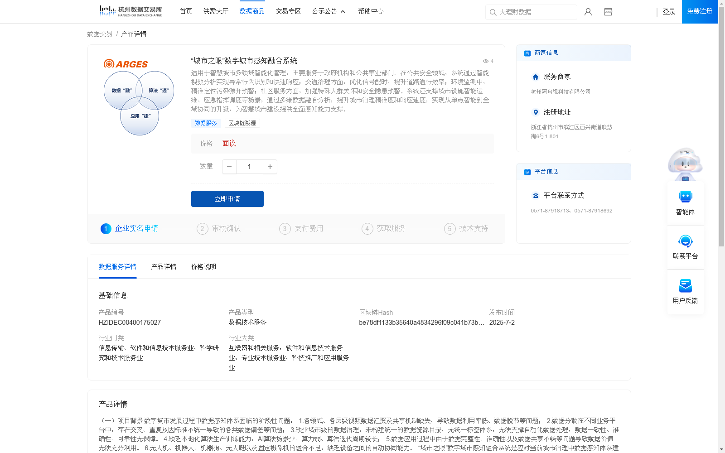Click the step 3 circle 支付费用
The width and height of the screenshot is (725, 453).
point(285,229)
